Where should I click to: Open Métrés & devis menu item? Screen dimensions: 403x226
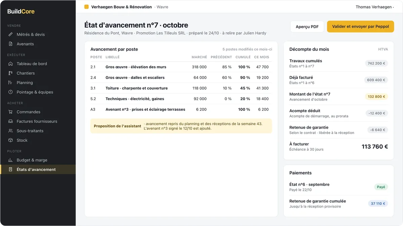38,34
